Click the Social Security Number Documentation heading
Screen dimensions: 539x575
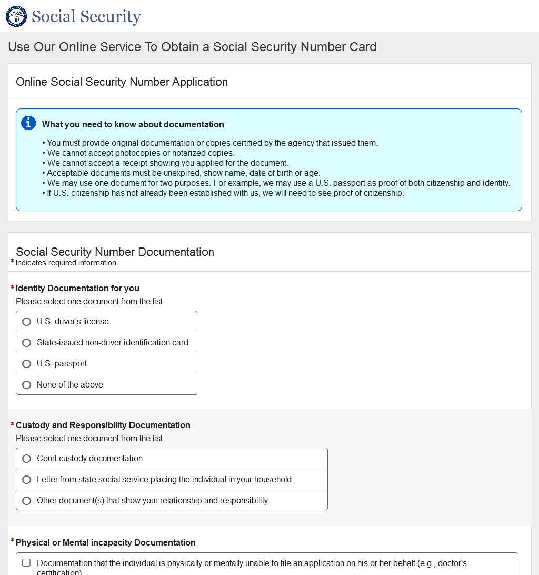point(115,252)
